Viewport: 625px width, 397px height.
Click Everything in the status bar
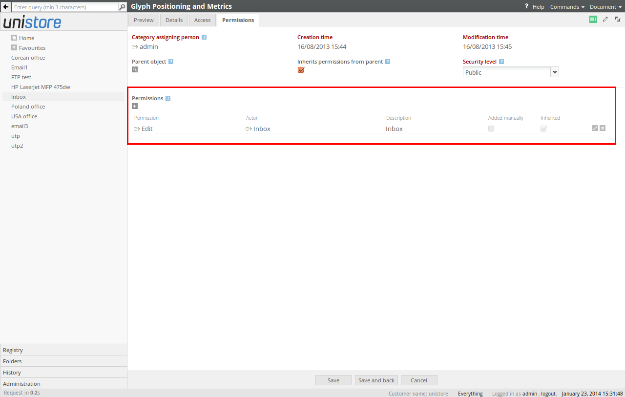click(x=470, y=394)
